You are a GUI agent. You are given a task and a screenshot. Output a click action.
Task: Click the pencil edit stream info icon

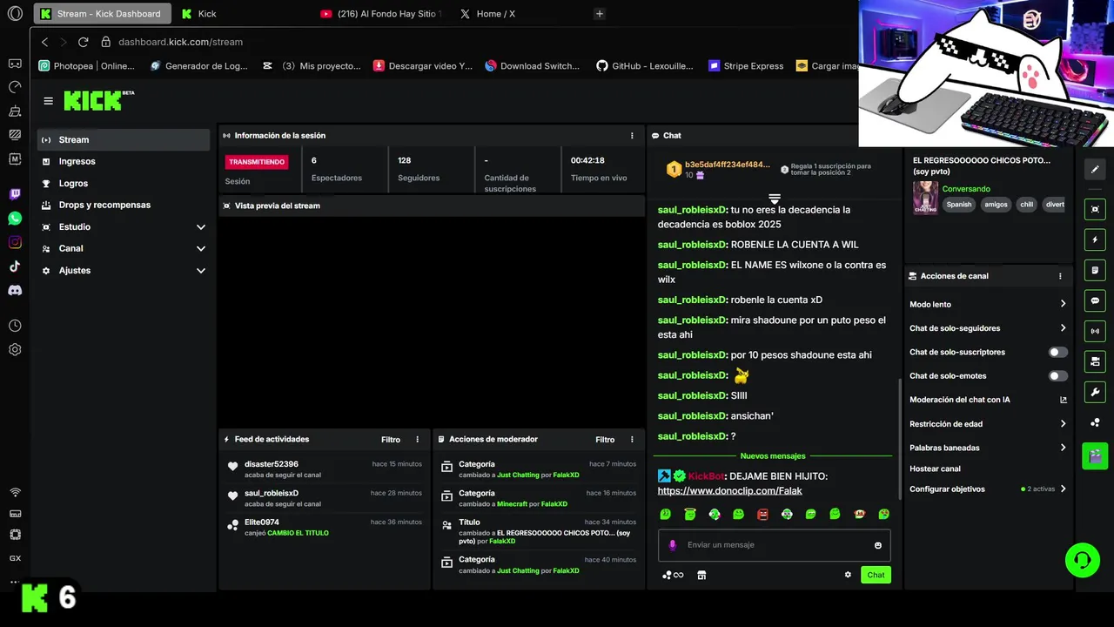[1095, 169]
